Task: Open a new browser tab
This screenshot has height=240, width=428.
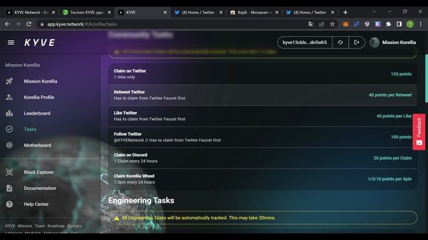Action: coord(345,13)
